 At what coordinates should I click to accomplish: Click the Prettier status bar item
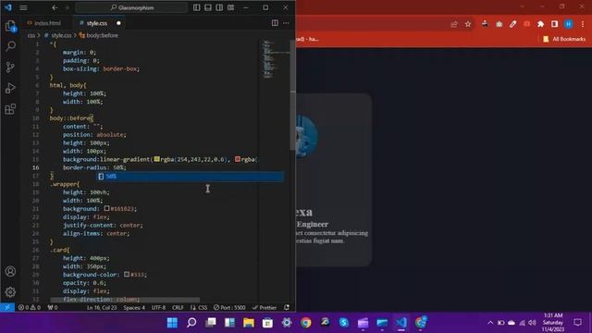click(265, 307)
